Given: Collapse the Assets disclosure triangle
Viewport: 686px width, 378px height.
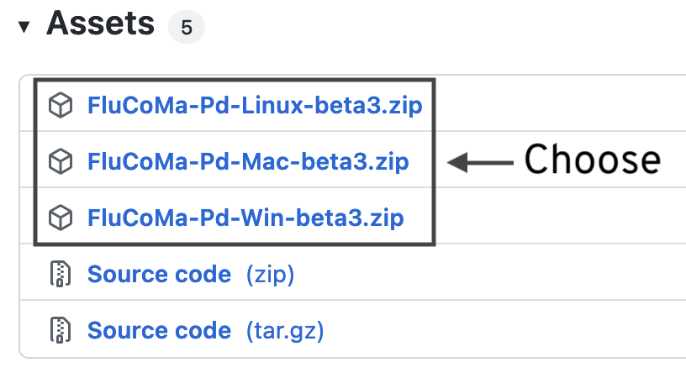Looking at the screenshot, I should point(24,26).
